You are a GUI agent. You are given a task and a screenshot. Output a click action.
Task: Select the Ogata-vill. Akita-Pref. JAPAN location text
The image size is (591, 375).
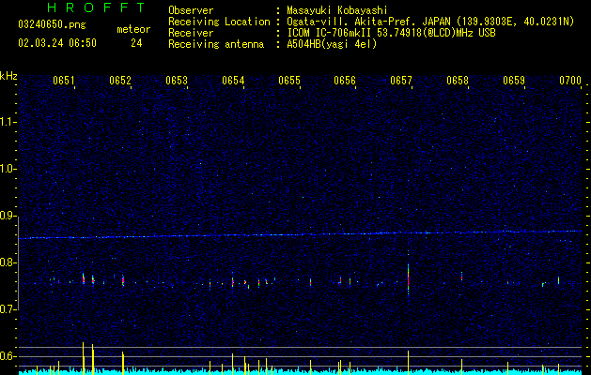coord(430,22)
